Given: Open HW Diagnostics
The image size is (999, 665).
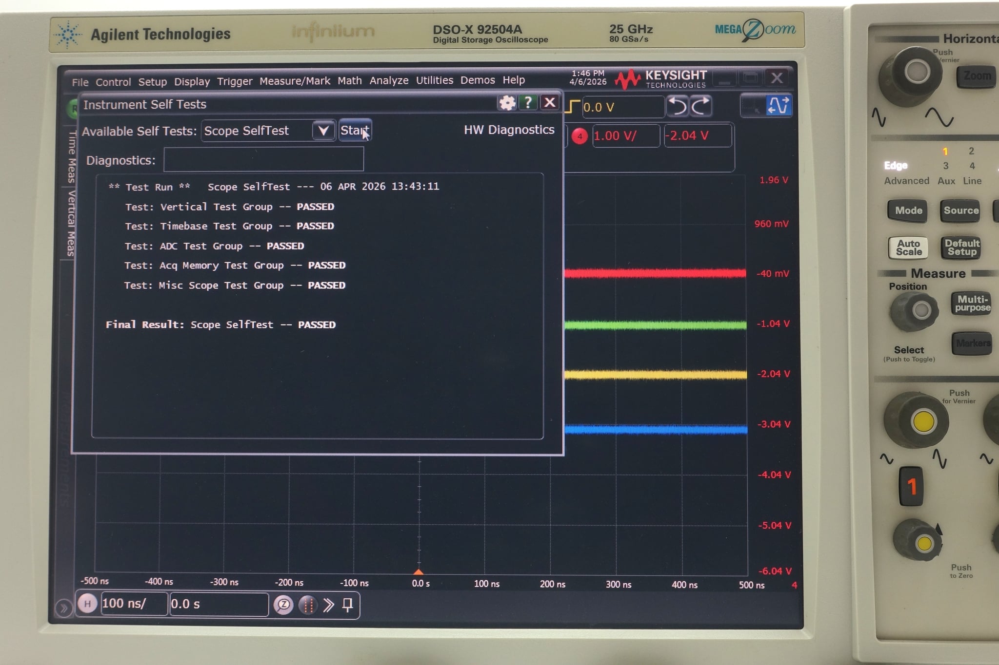Looking at the screenshot, I should (x=509, y=130).
